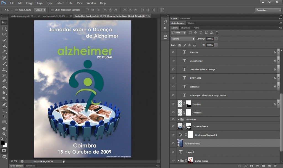Hide the Brightness/Contrast 1 layer
This screenshot has height=168, width=283.
coord(173,135)
